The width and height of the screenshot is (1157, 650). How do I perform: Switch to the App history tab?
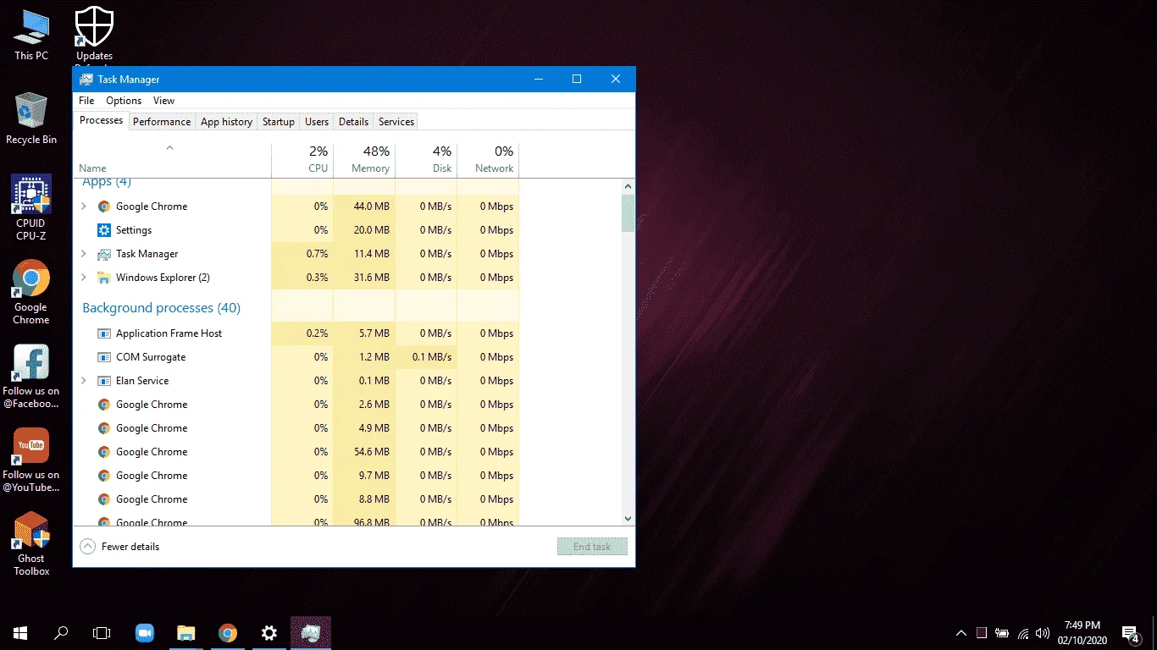click(x=226, y=122)
